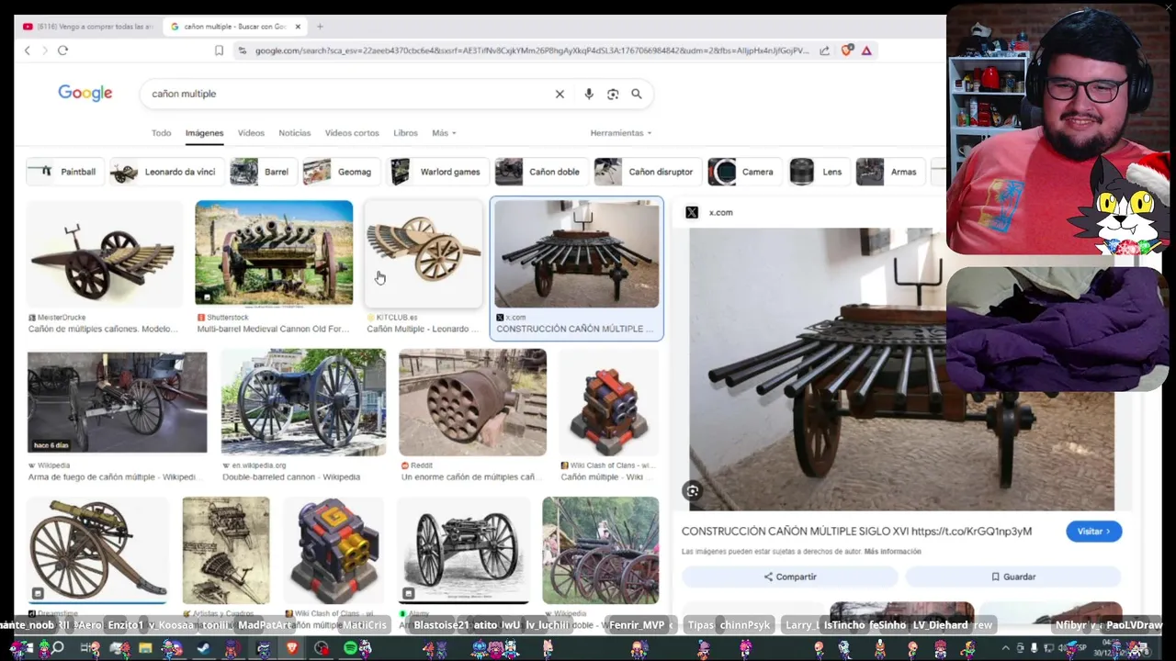Open the MeisterDrucke cannon model thumbnail
Image resolution: width=1176 pixels, height=661 pixels.
(104, 253)
